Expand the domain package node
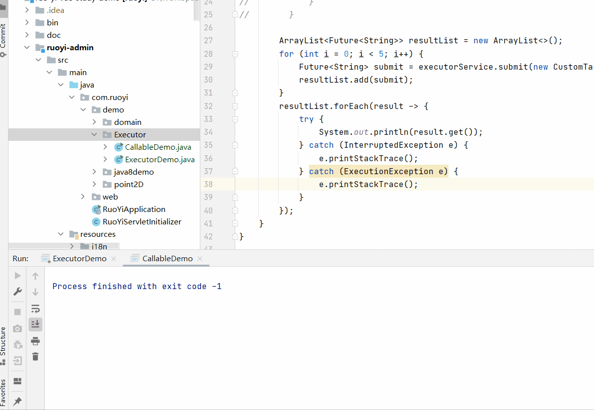The height and width of the screenshot is (410, 594). [x=95, y=122]
